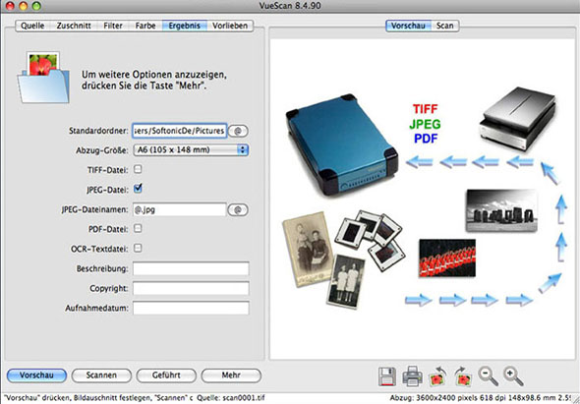Screen dimensions: 580x404
Task: Click the Mehr button
Action: click(x=231, y=375)
